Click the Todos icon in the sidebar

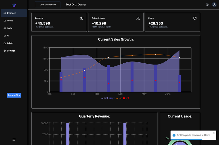tap(5, 20)
